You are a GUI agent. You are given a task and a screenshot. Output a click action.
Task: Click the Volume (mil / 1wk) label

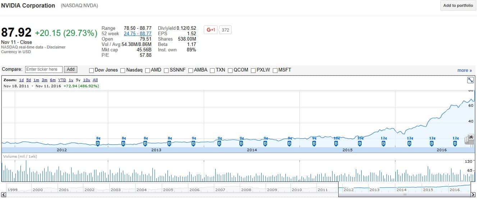20,157
